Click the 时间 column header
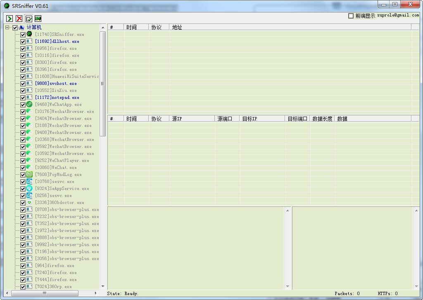The image size is (423, 300). click(x=136, y=27)
